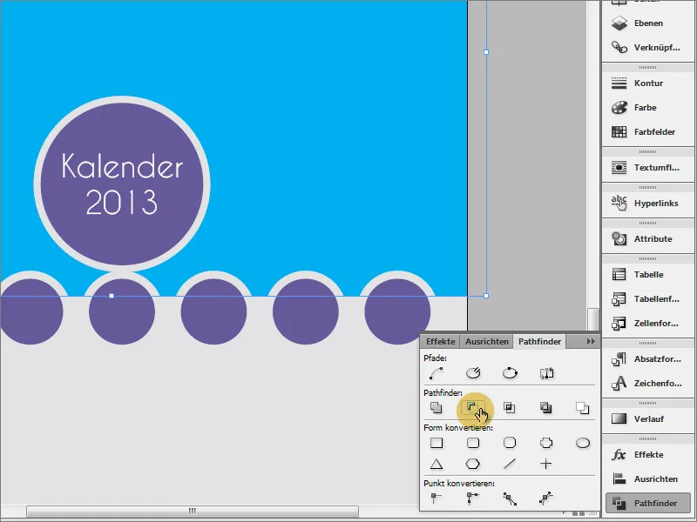Convert shape to triangle

[x=436, y=465]
